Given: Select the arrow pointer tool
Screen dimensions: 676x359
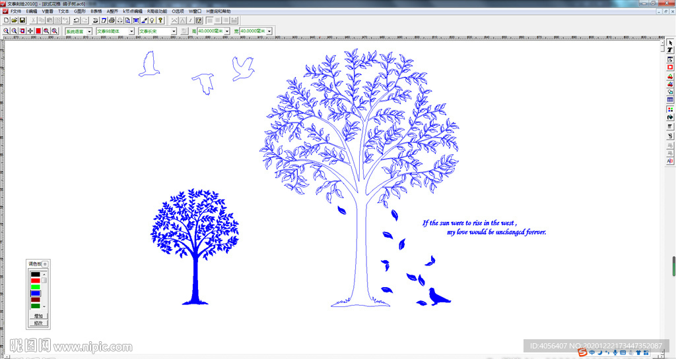Looking at the screenshot, I should (x=670, y=43).
